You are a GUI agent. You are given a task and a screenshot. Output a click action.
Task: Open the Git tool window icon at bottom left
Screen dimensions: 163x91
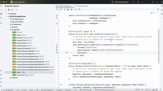click(1, 86)
